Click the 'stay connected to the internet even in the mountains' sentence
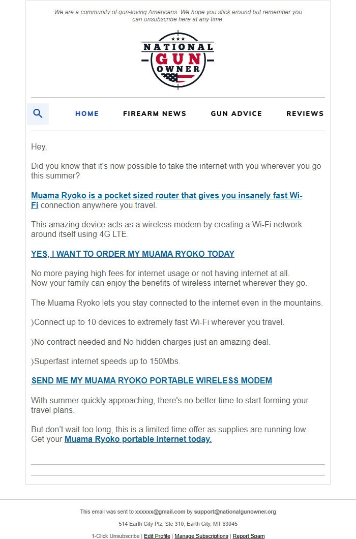356x539 pixels. pos(177,303)
